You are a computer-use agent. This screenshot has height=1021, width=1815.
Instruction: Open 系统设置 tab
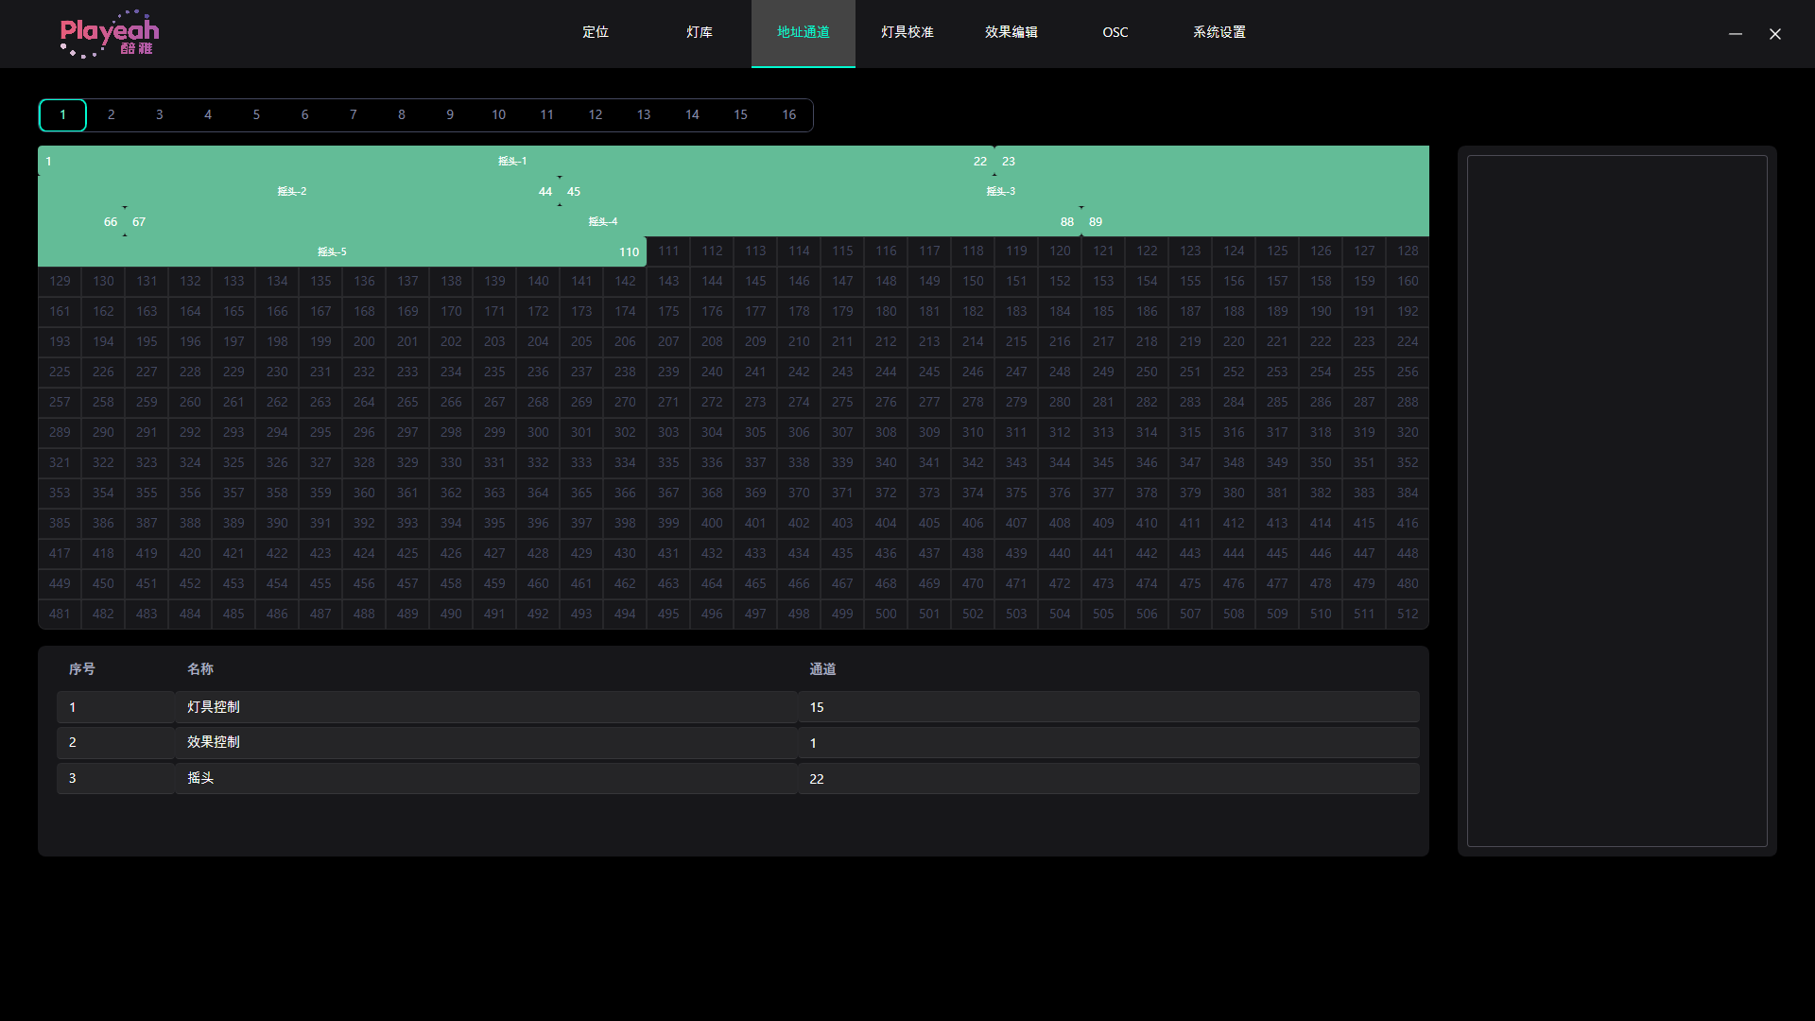tap(1219, 32)
